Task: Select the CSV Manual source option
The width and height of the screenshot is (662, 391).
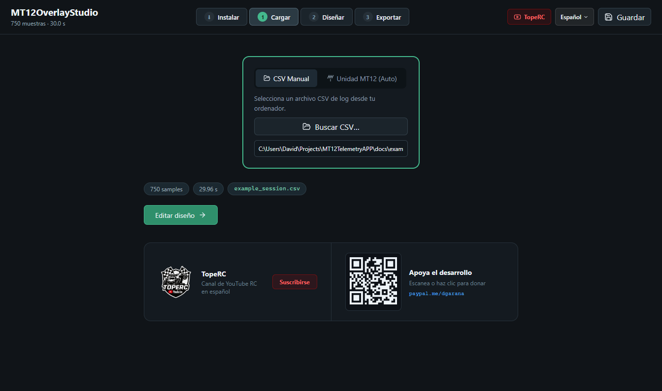Action: click(x=286, y=78)
